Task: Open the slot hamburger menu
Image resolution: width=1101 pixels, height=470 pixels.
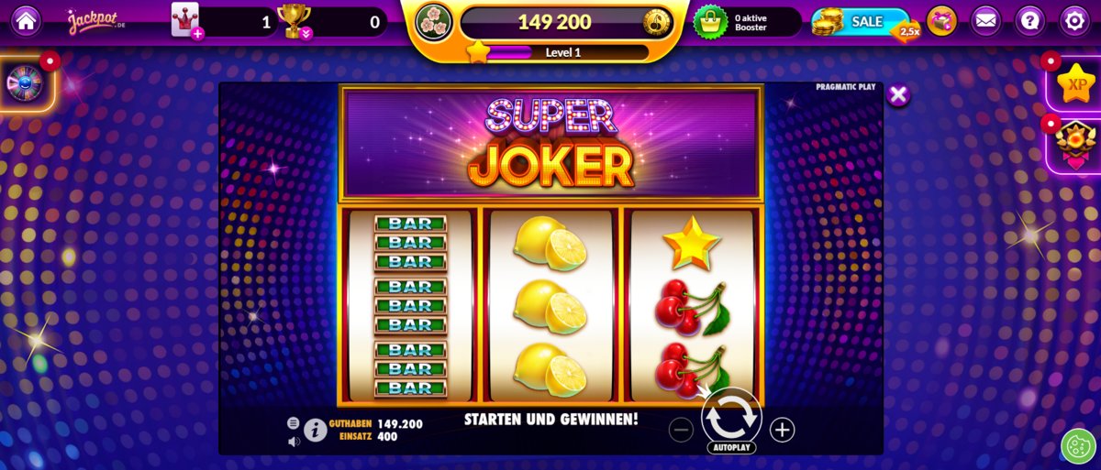Action: point(294,423)
